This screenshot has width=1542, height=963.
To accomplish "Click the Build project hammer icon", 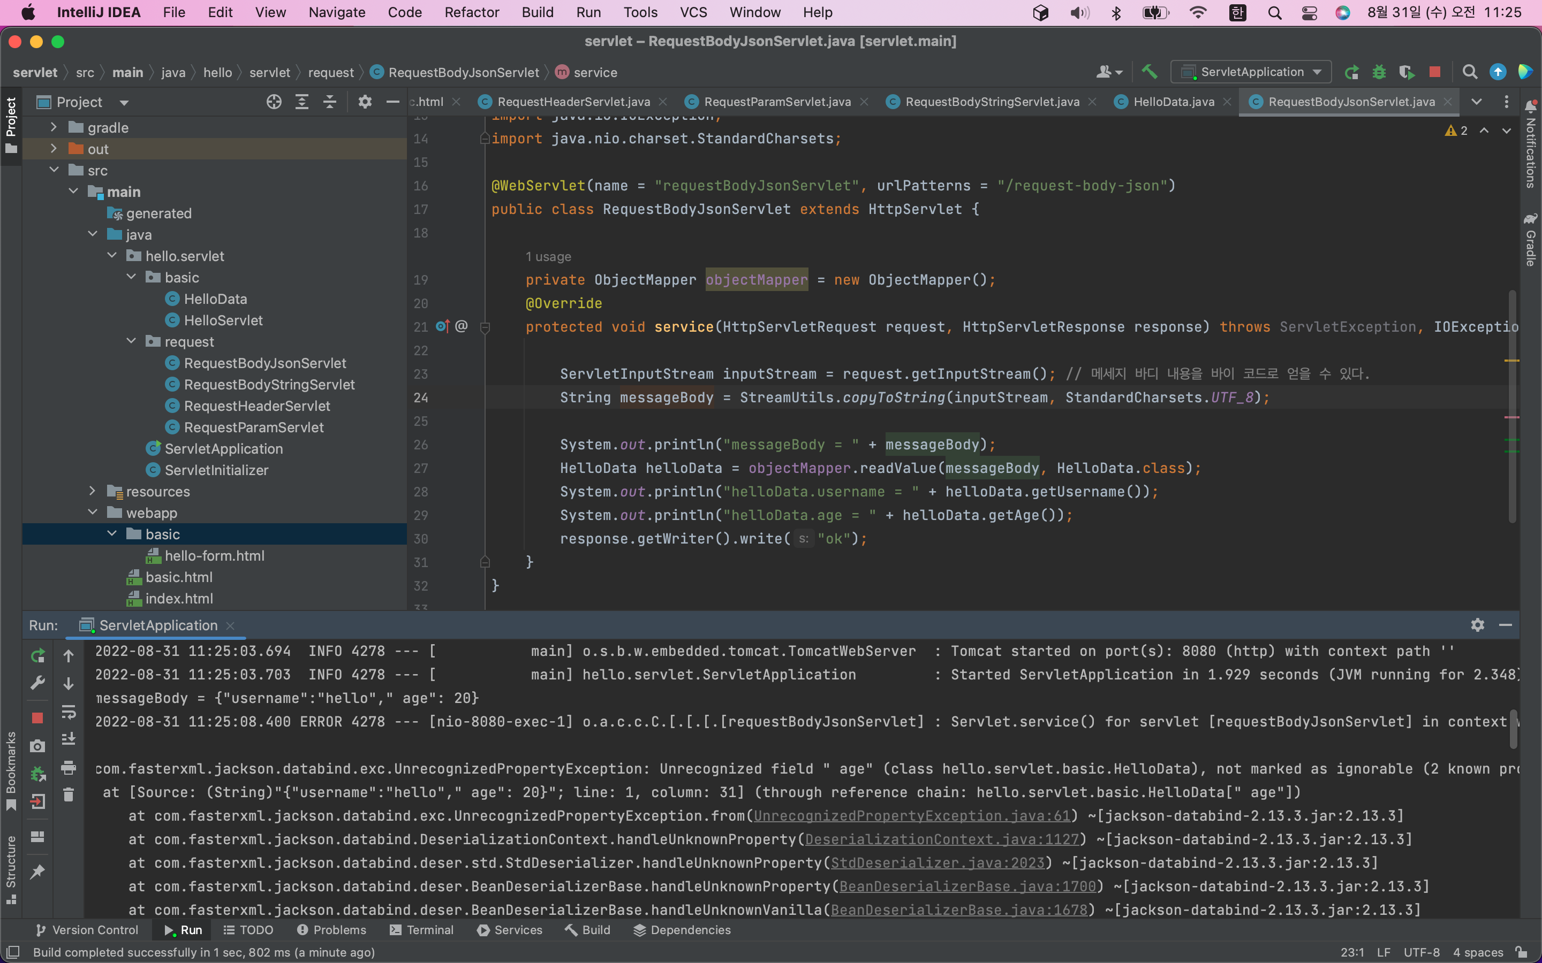I will click(x=1150, y=72).
